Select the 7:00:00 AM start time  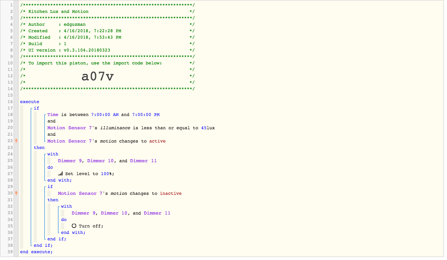coord(105,114)
